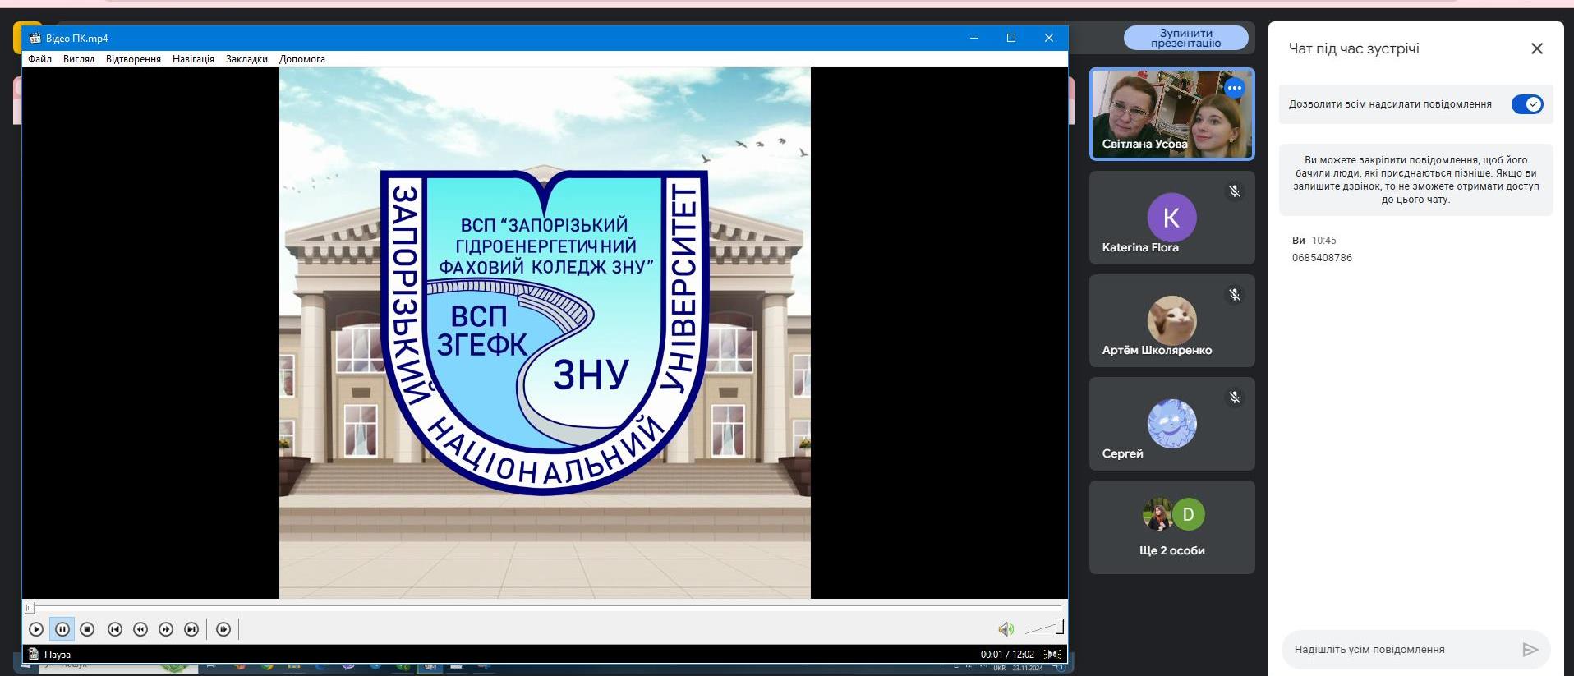The height and width of the screenshot is (676, 1574).
Task: Open the Допомога menu
Action: coord(302,59)
